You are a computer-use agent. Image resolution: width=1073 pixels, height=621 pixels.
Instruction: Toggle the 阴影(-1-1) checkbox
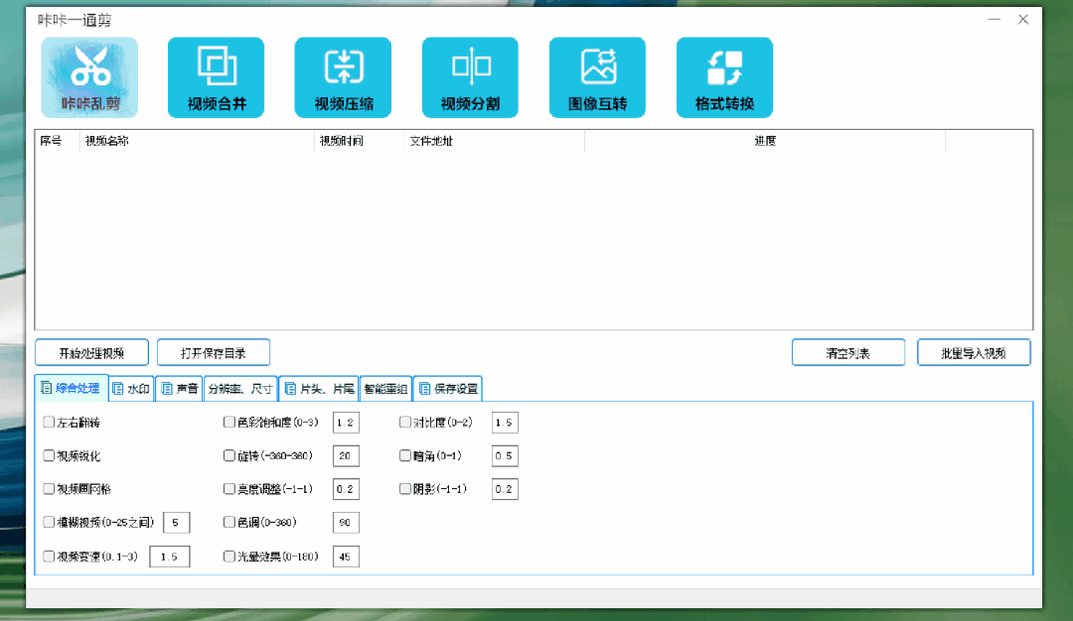405,488
